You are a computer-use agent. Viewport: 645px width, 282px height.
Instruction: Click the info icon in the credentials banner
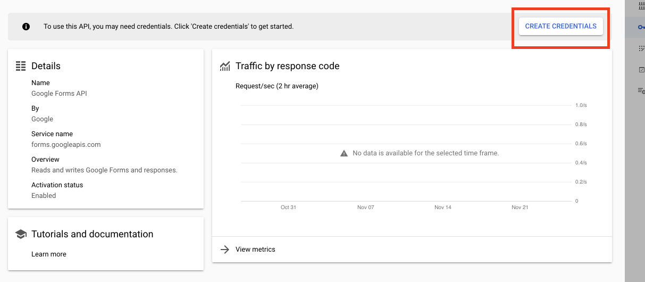pos(26,27)
